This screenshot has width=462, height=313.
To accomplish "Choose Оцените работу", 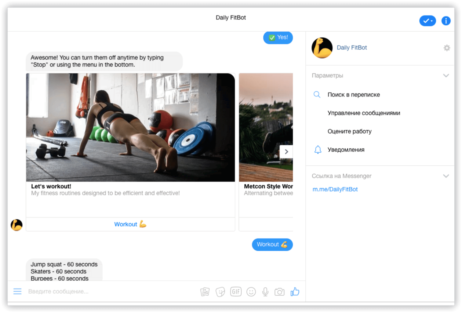I will pos(349,131).
